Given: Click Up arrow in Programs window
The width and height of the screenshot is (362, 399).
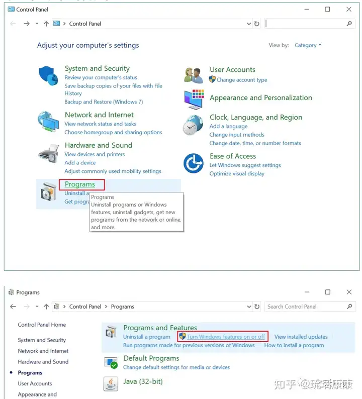Looking at the screenshot, I should tap(46, 307).
